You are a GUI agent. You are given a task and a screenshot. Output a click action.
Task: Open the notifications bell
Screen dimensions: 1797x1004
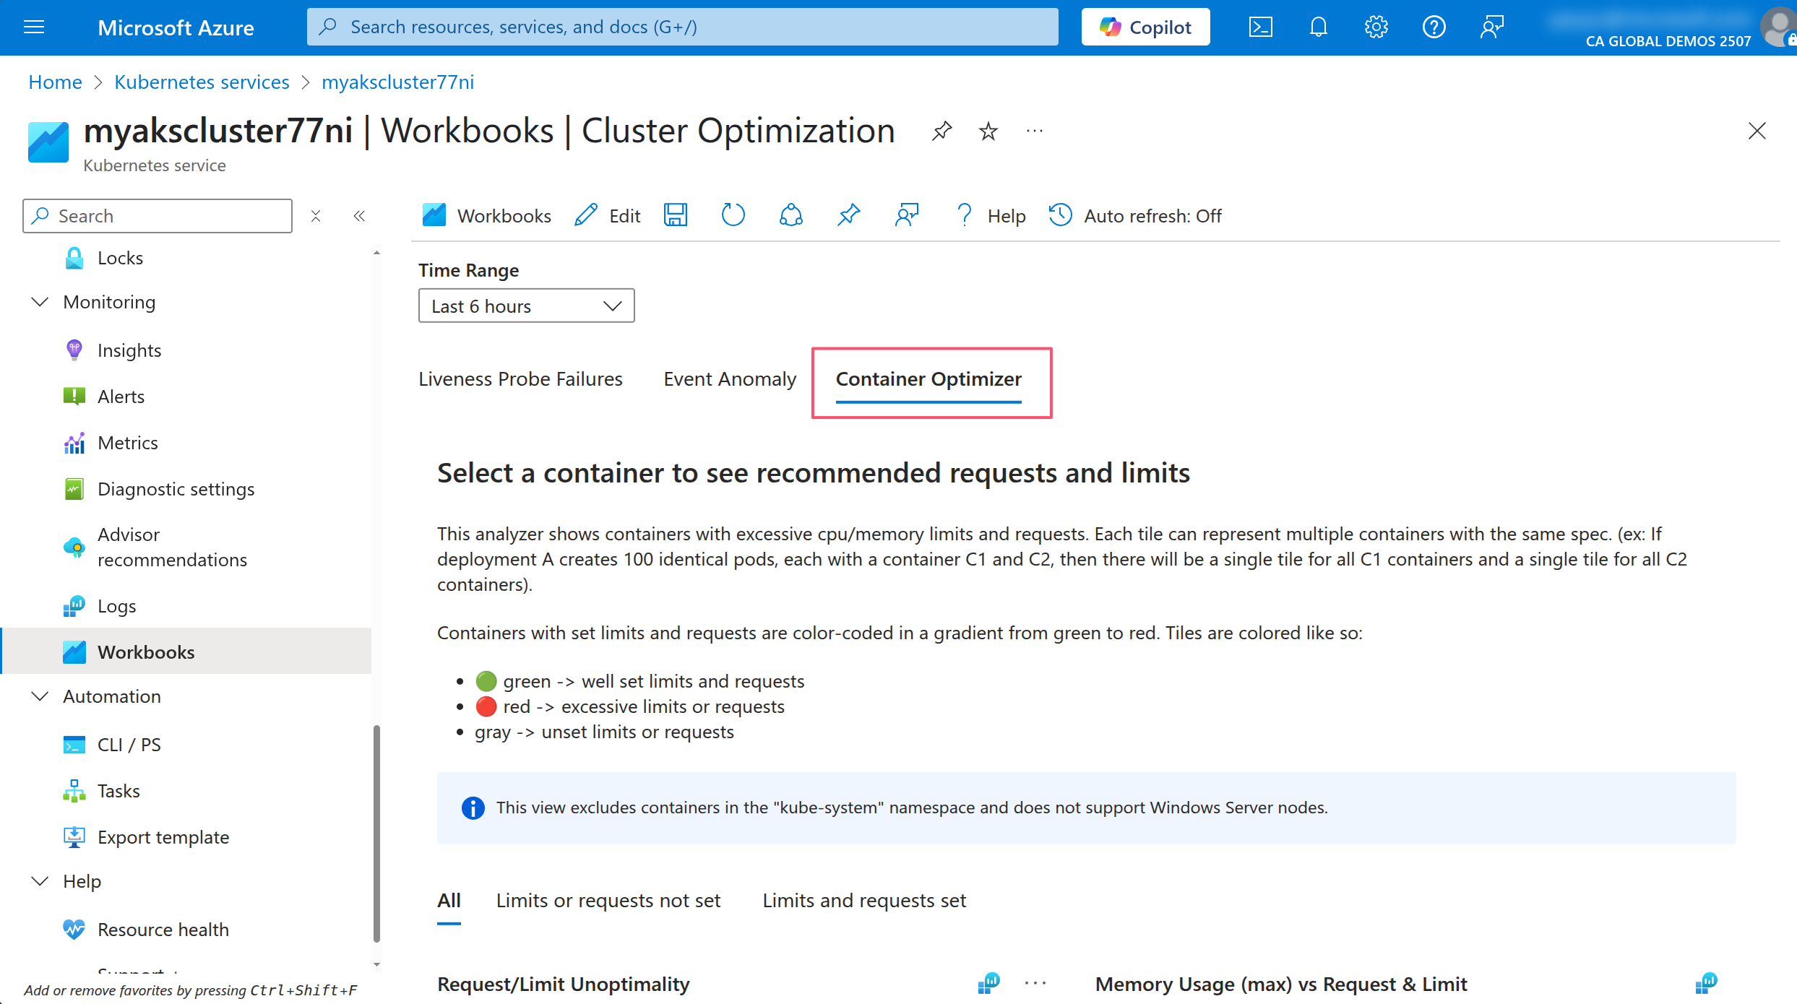1318,27
